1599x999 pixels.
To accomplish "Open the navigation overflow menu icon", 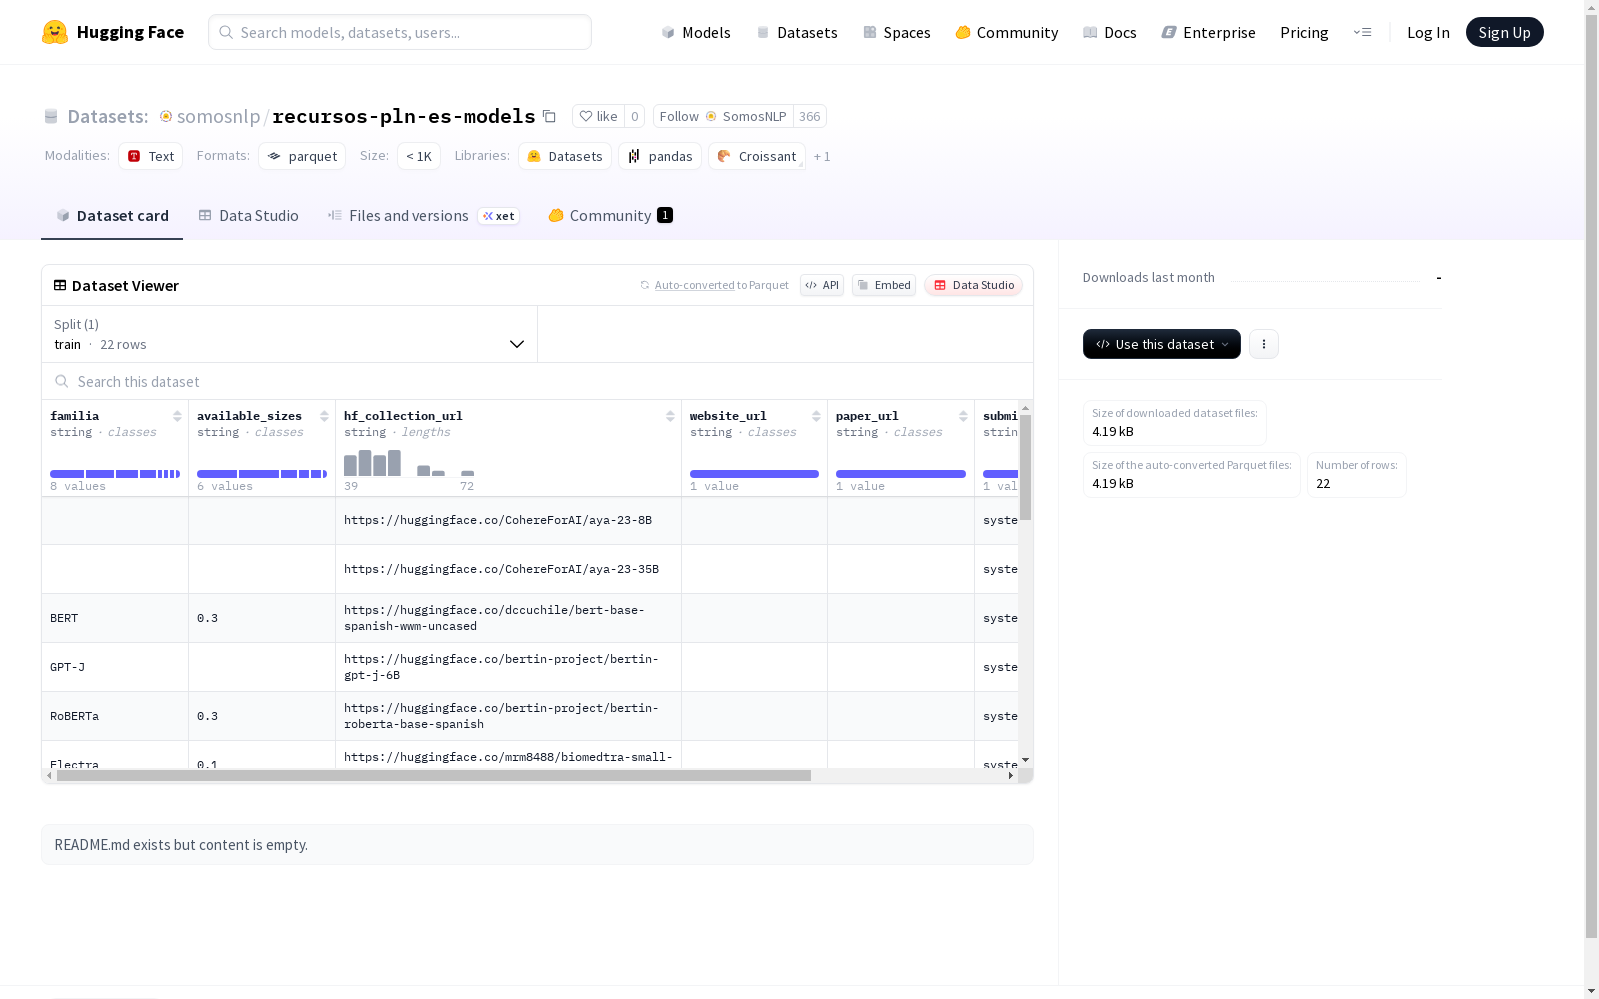I will coord(1362,32).
